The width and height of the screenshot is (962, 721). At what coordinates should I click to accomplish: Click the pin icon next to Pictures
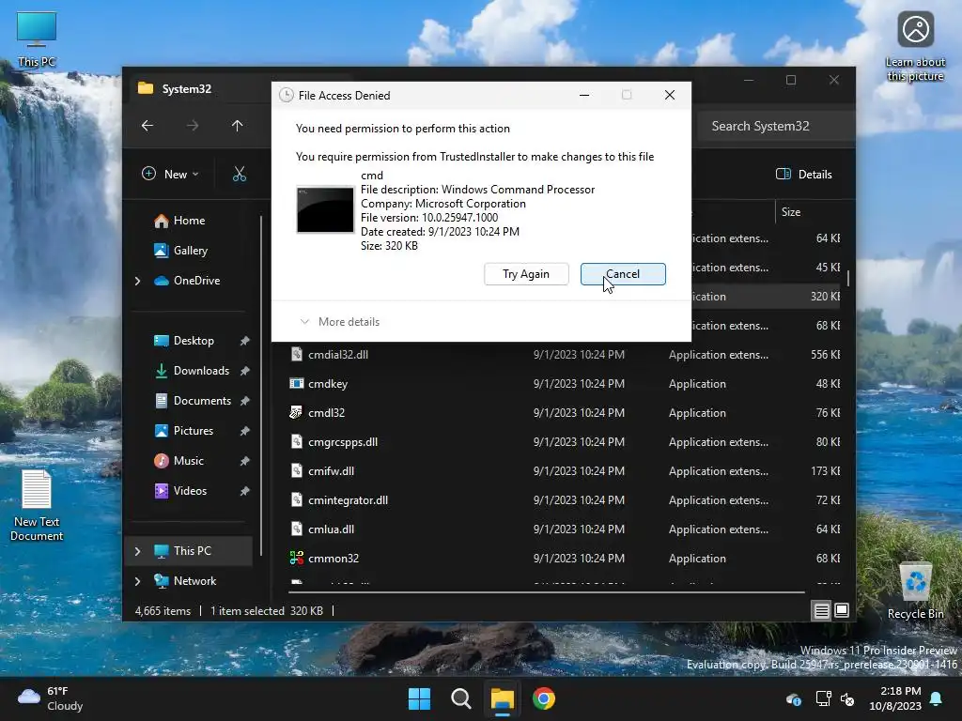[245, 431]
